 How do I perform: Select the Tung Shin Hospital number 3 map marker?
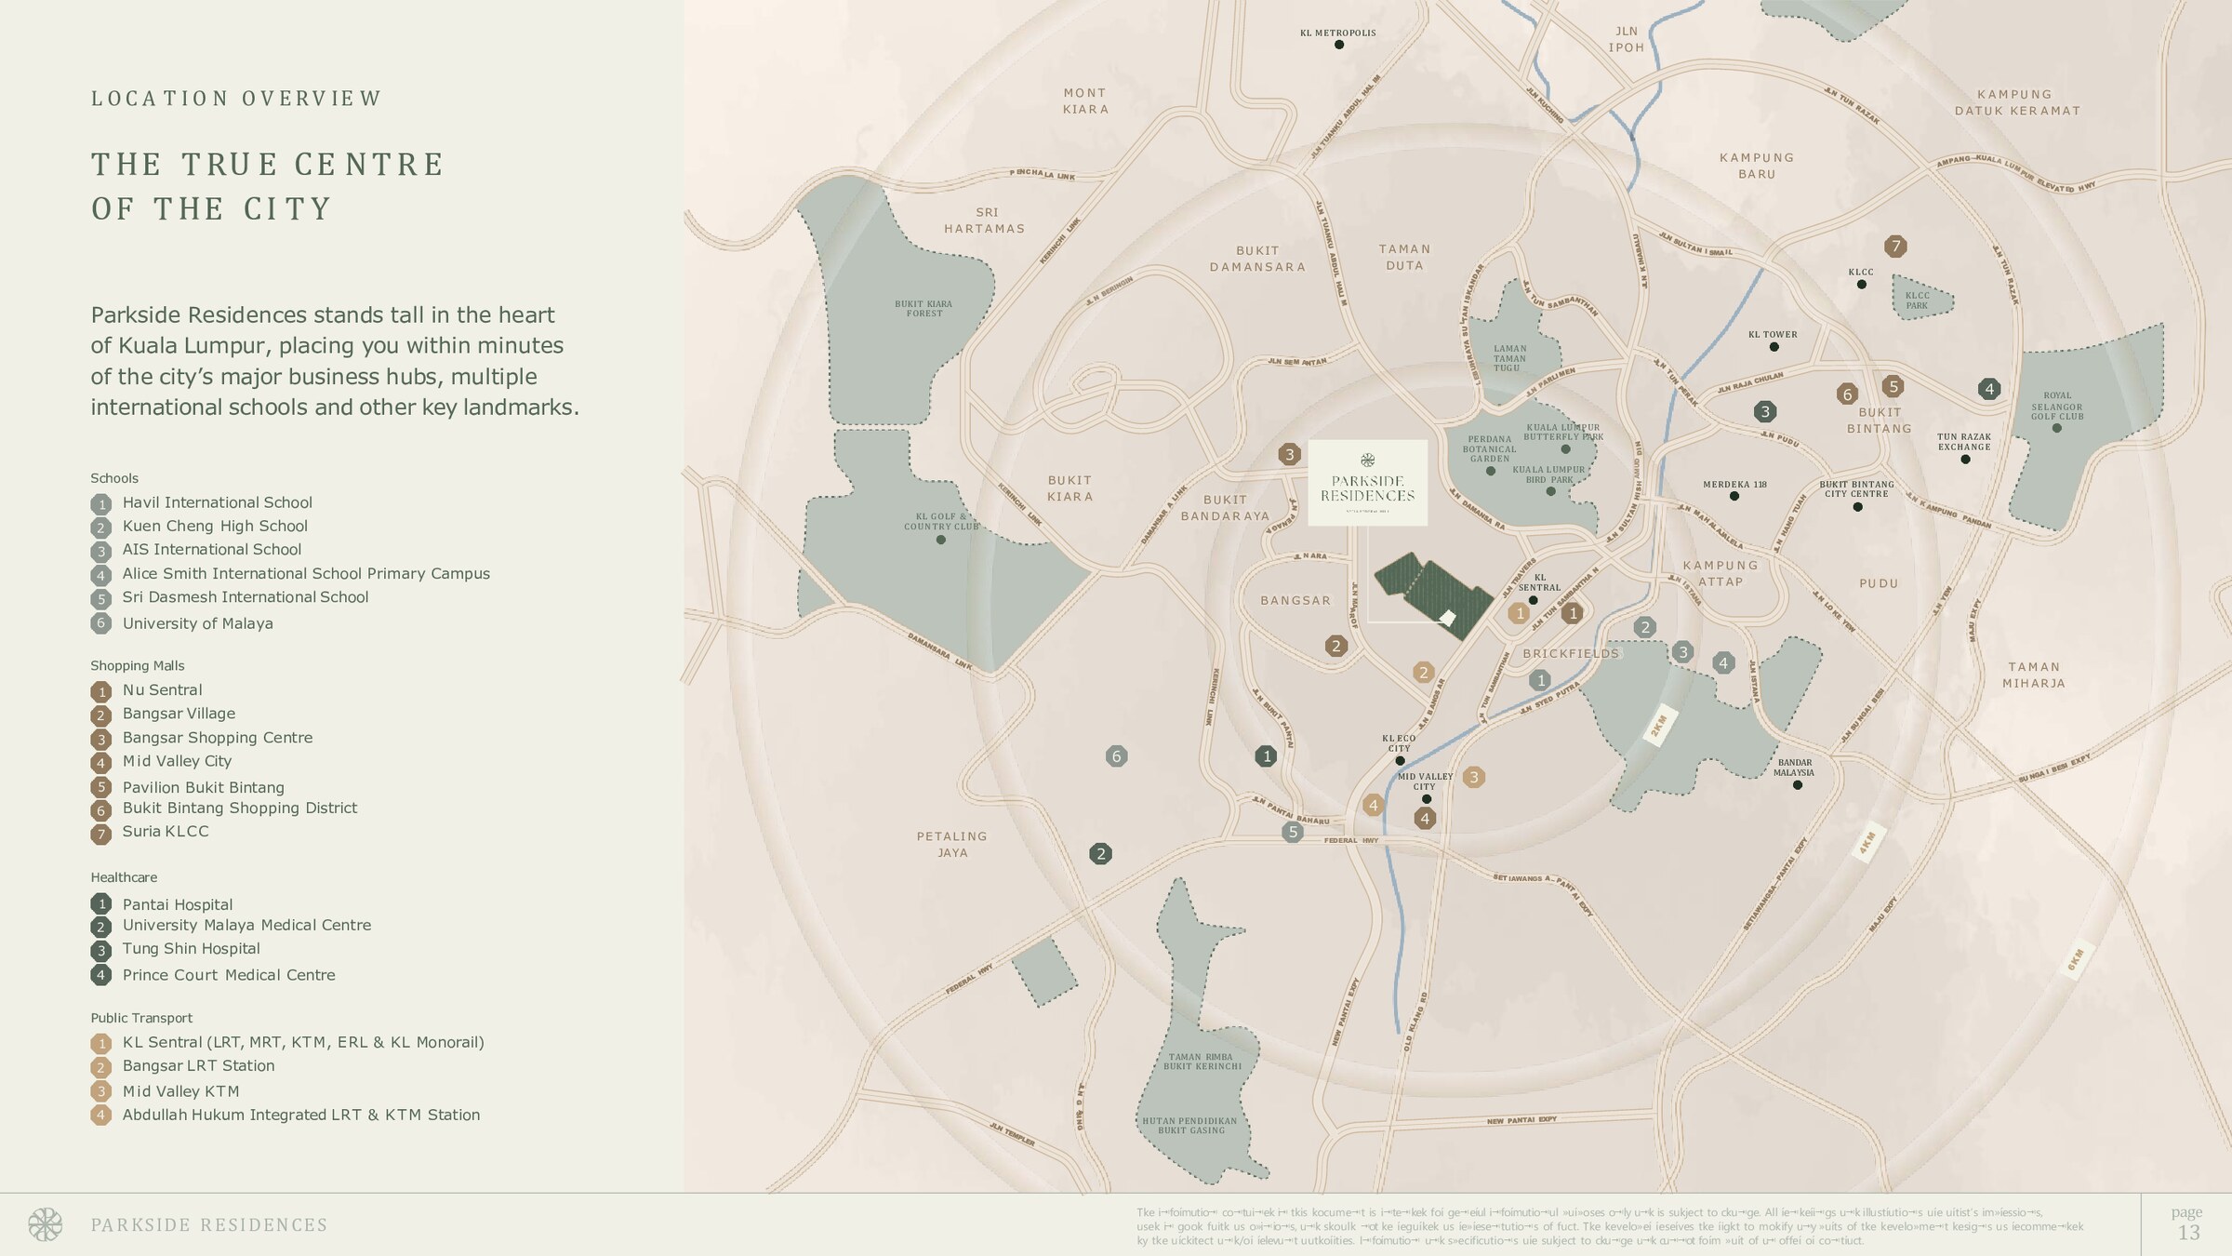[1765, 411]
